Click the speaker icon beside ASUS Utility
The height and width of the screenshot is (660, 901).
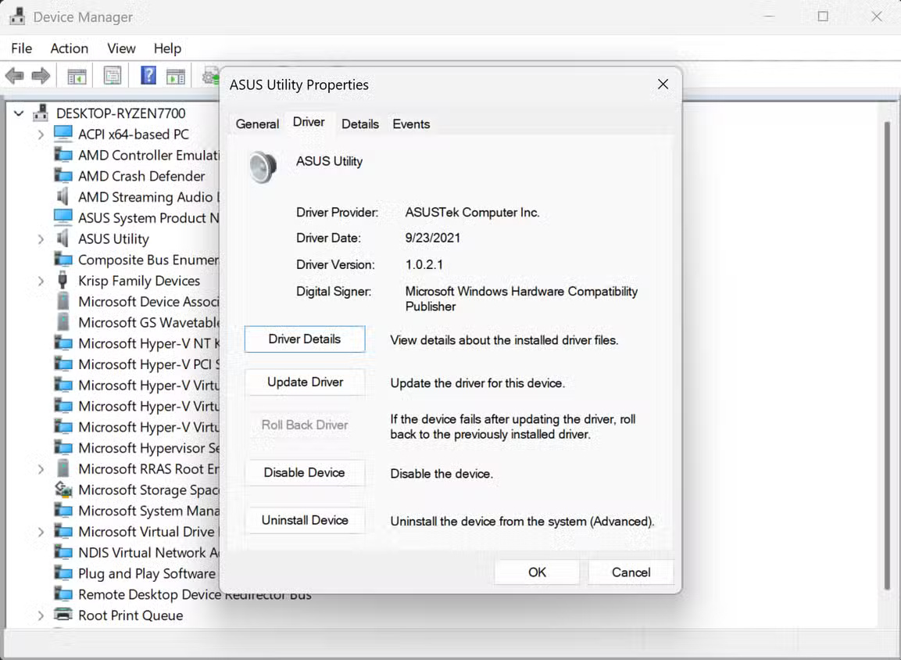pos(63,239)
